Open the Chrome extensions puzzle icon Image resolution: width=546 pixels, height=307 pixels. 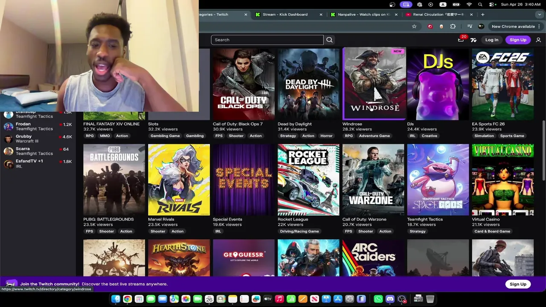tap(453, 26)
